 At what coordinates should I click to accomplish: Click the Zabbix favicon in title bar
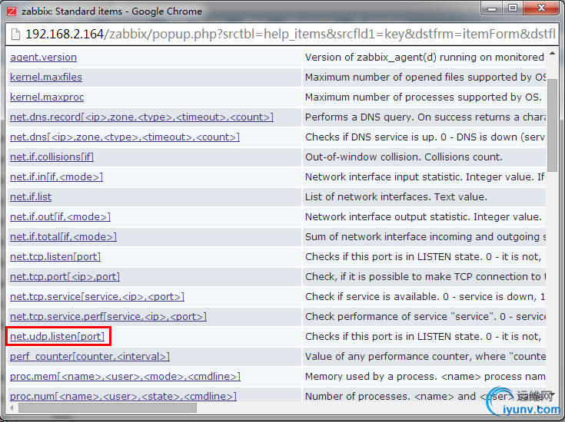(x=12, y=12)
